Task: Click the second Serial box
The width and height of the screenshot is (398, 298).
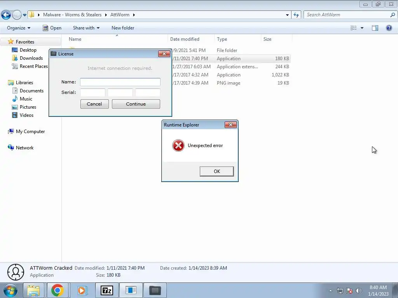Action: [x=120, y=92]
